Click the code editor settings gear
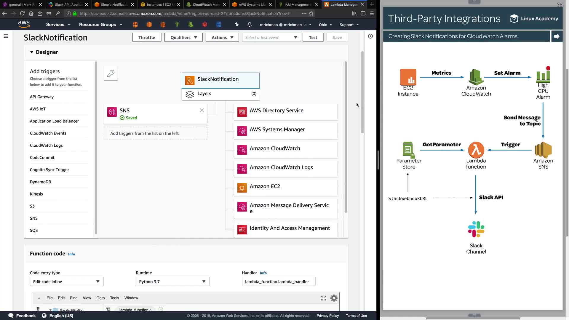Image resolution: width=569 pixels, height=320 pixels. coord(334,298)
